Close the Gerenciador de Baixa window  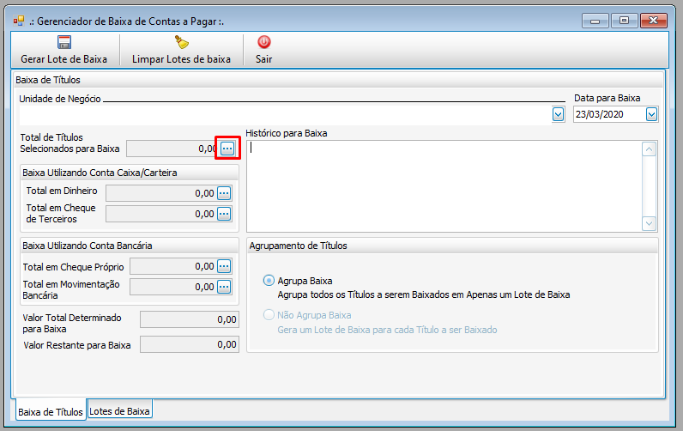click(x=653, y=21)
